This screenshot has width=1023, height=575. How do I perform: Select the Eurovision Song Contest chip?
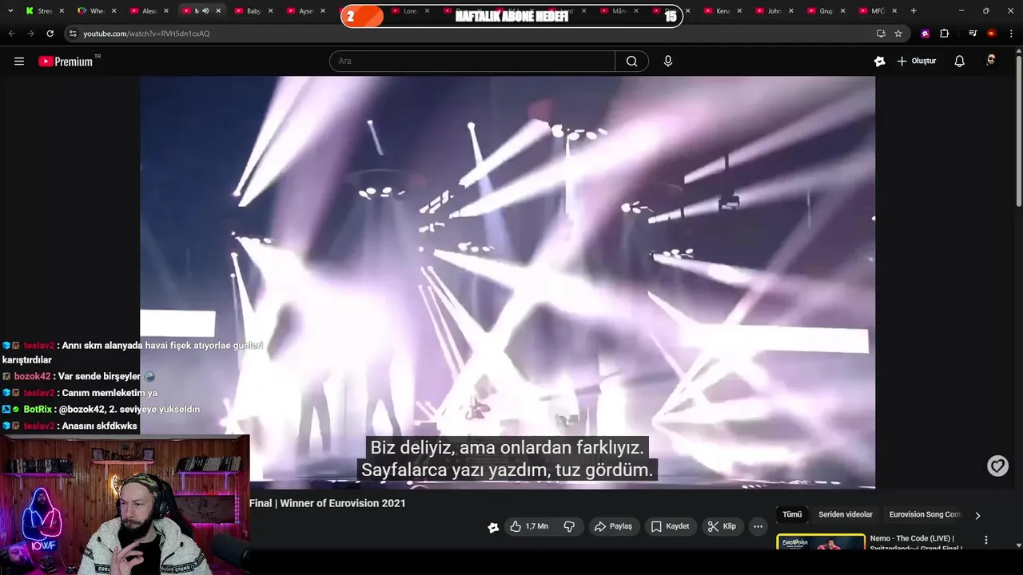925,515
